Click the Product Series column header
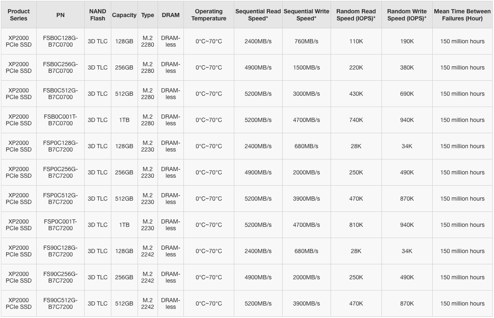Image resolution: width=494 pixels, height=318 pixels. [19, 15]
